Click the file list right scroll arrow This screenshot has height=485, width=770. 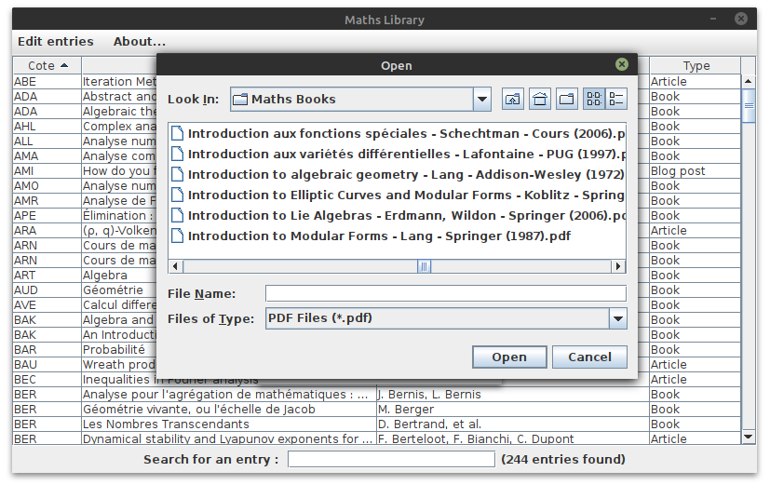coord(619,266)
